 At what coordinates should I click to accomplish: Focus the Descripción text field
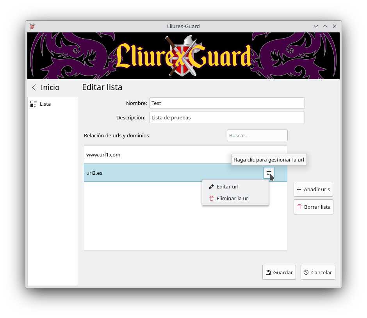[227, 117]
